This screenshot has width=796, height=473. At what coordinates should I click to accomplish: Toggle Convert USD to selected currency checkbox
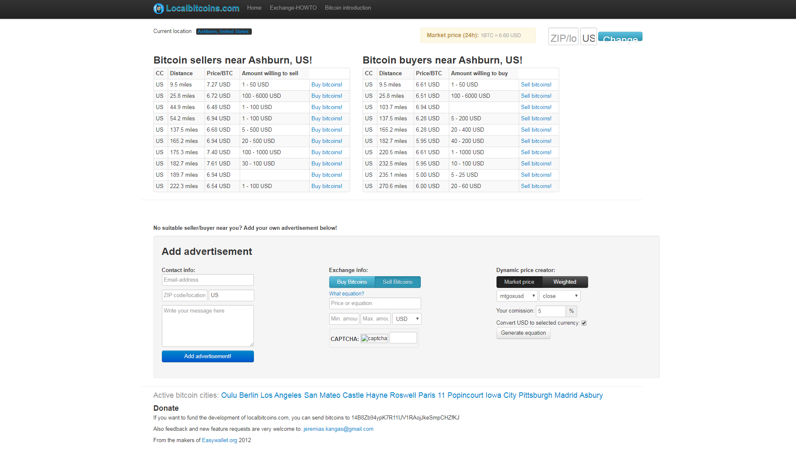(584, 323)
